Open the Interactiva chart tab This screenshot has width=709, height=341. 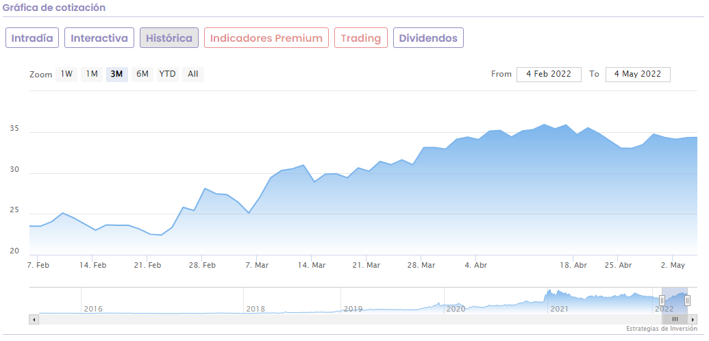[99, 38]
